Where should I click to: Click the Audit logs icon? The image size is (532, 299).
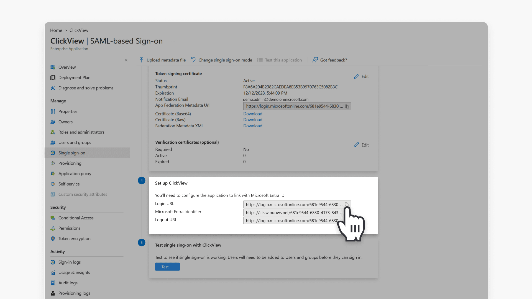[x=53, y=283]
